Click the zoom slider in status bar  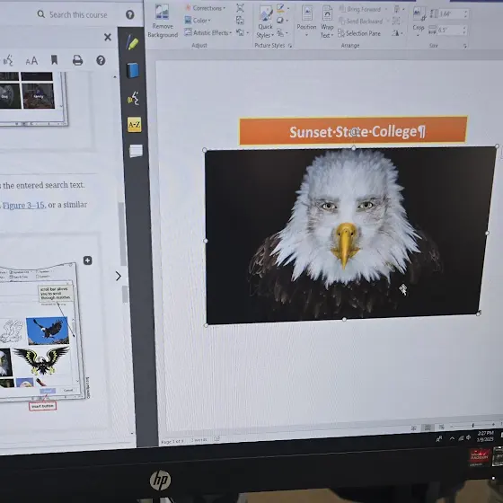coord(472,426)
